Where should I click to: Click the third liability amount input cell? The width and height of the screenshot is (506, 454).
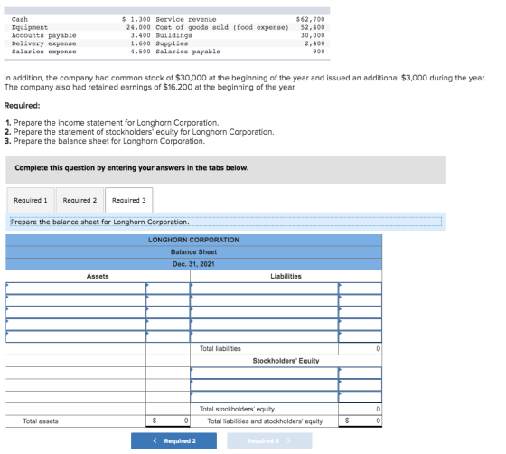click(x=361, y=313)
